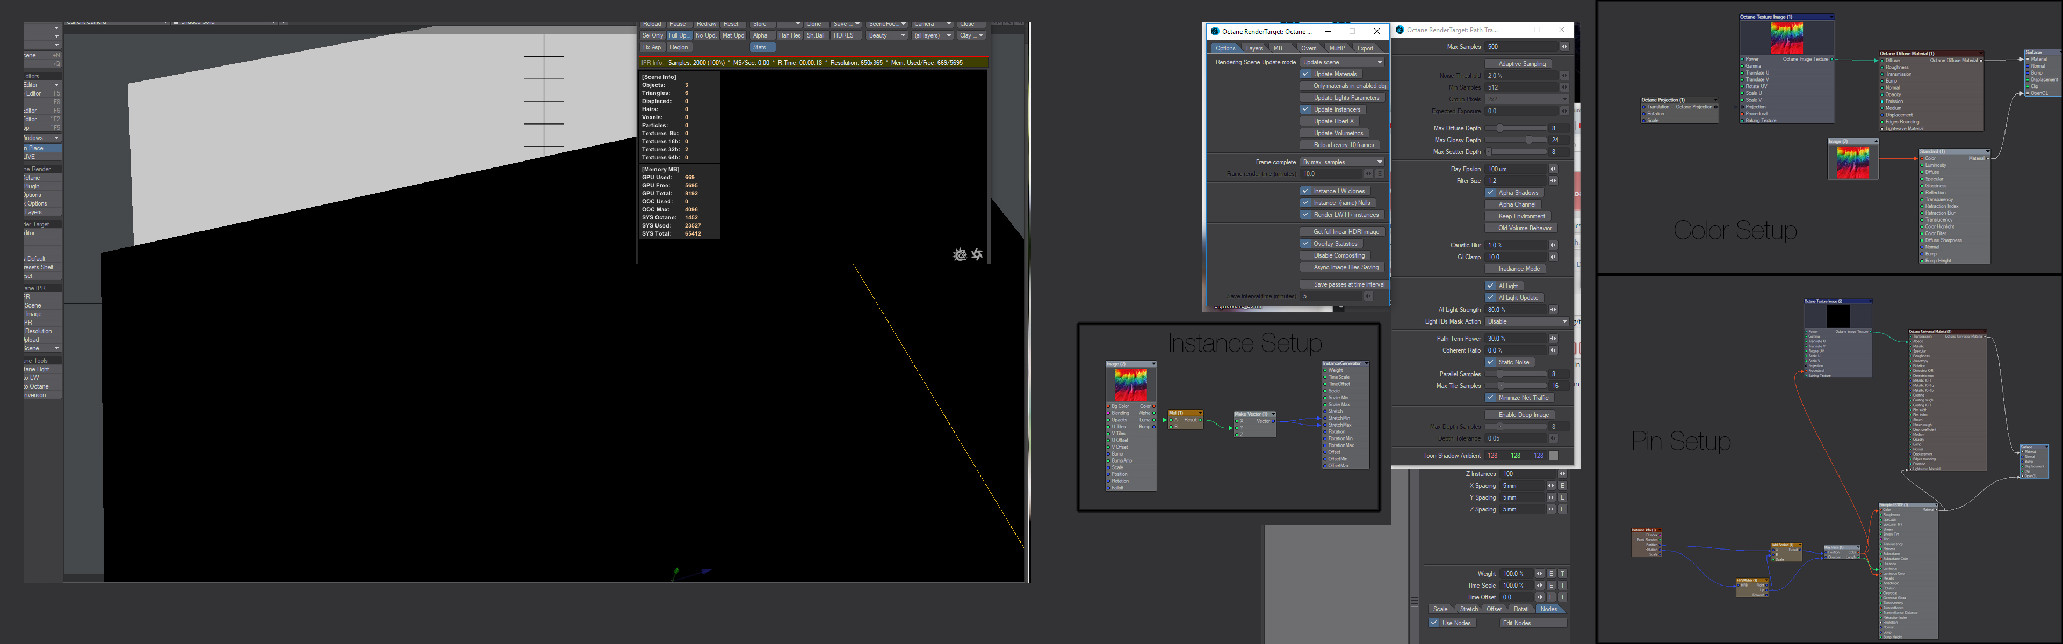
Task: Click the Weight envelope E button
Action: coord(1550,574)
